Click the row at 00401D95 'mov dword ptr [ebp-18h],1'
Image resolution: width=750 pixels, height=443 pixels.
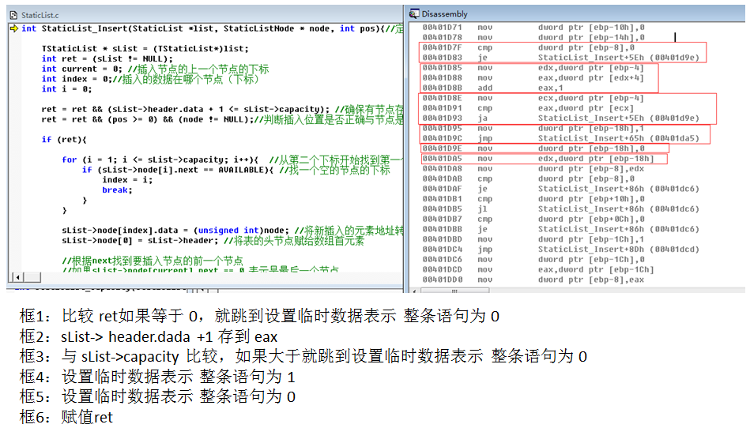(x=533, y=128)
